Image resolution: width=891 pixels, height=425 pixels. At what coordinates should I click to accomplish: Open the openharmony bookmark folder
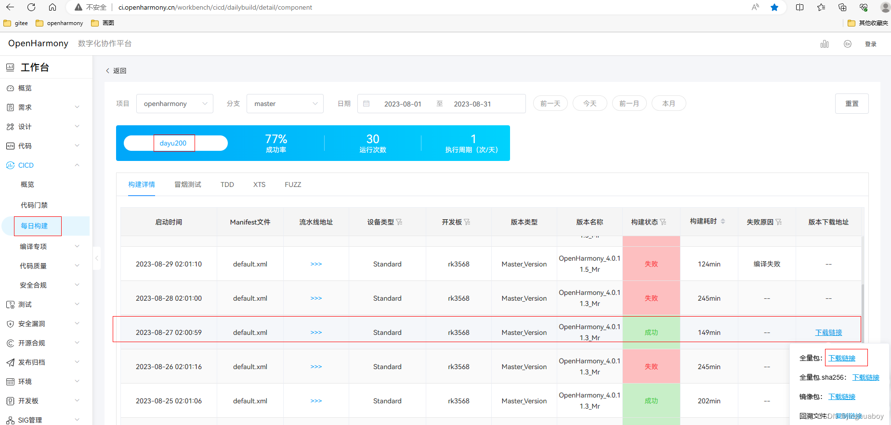(x=59, y=23)
